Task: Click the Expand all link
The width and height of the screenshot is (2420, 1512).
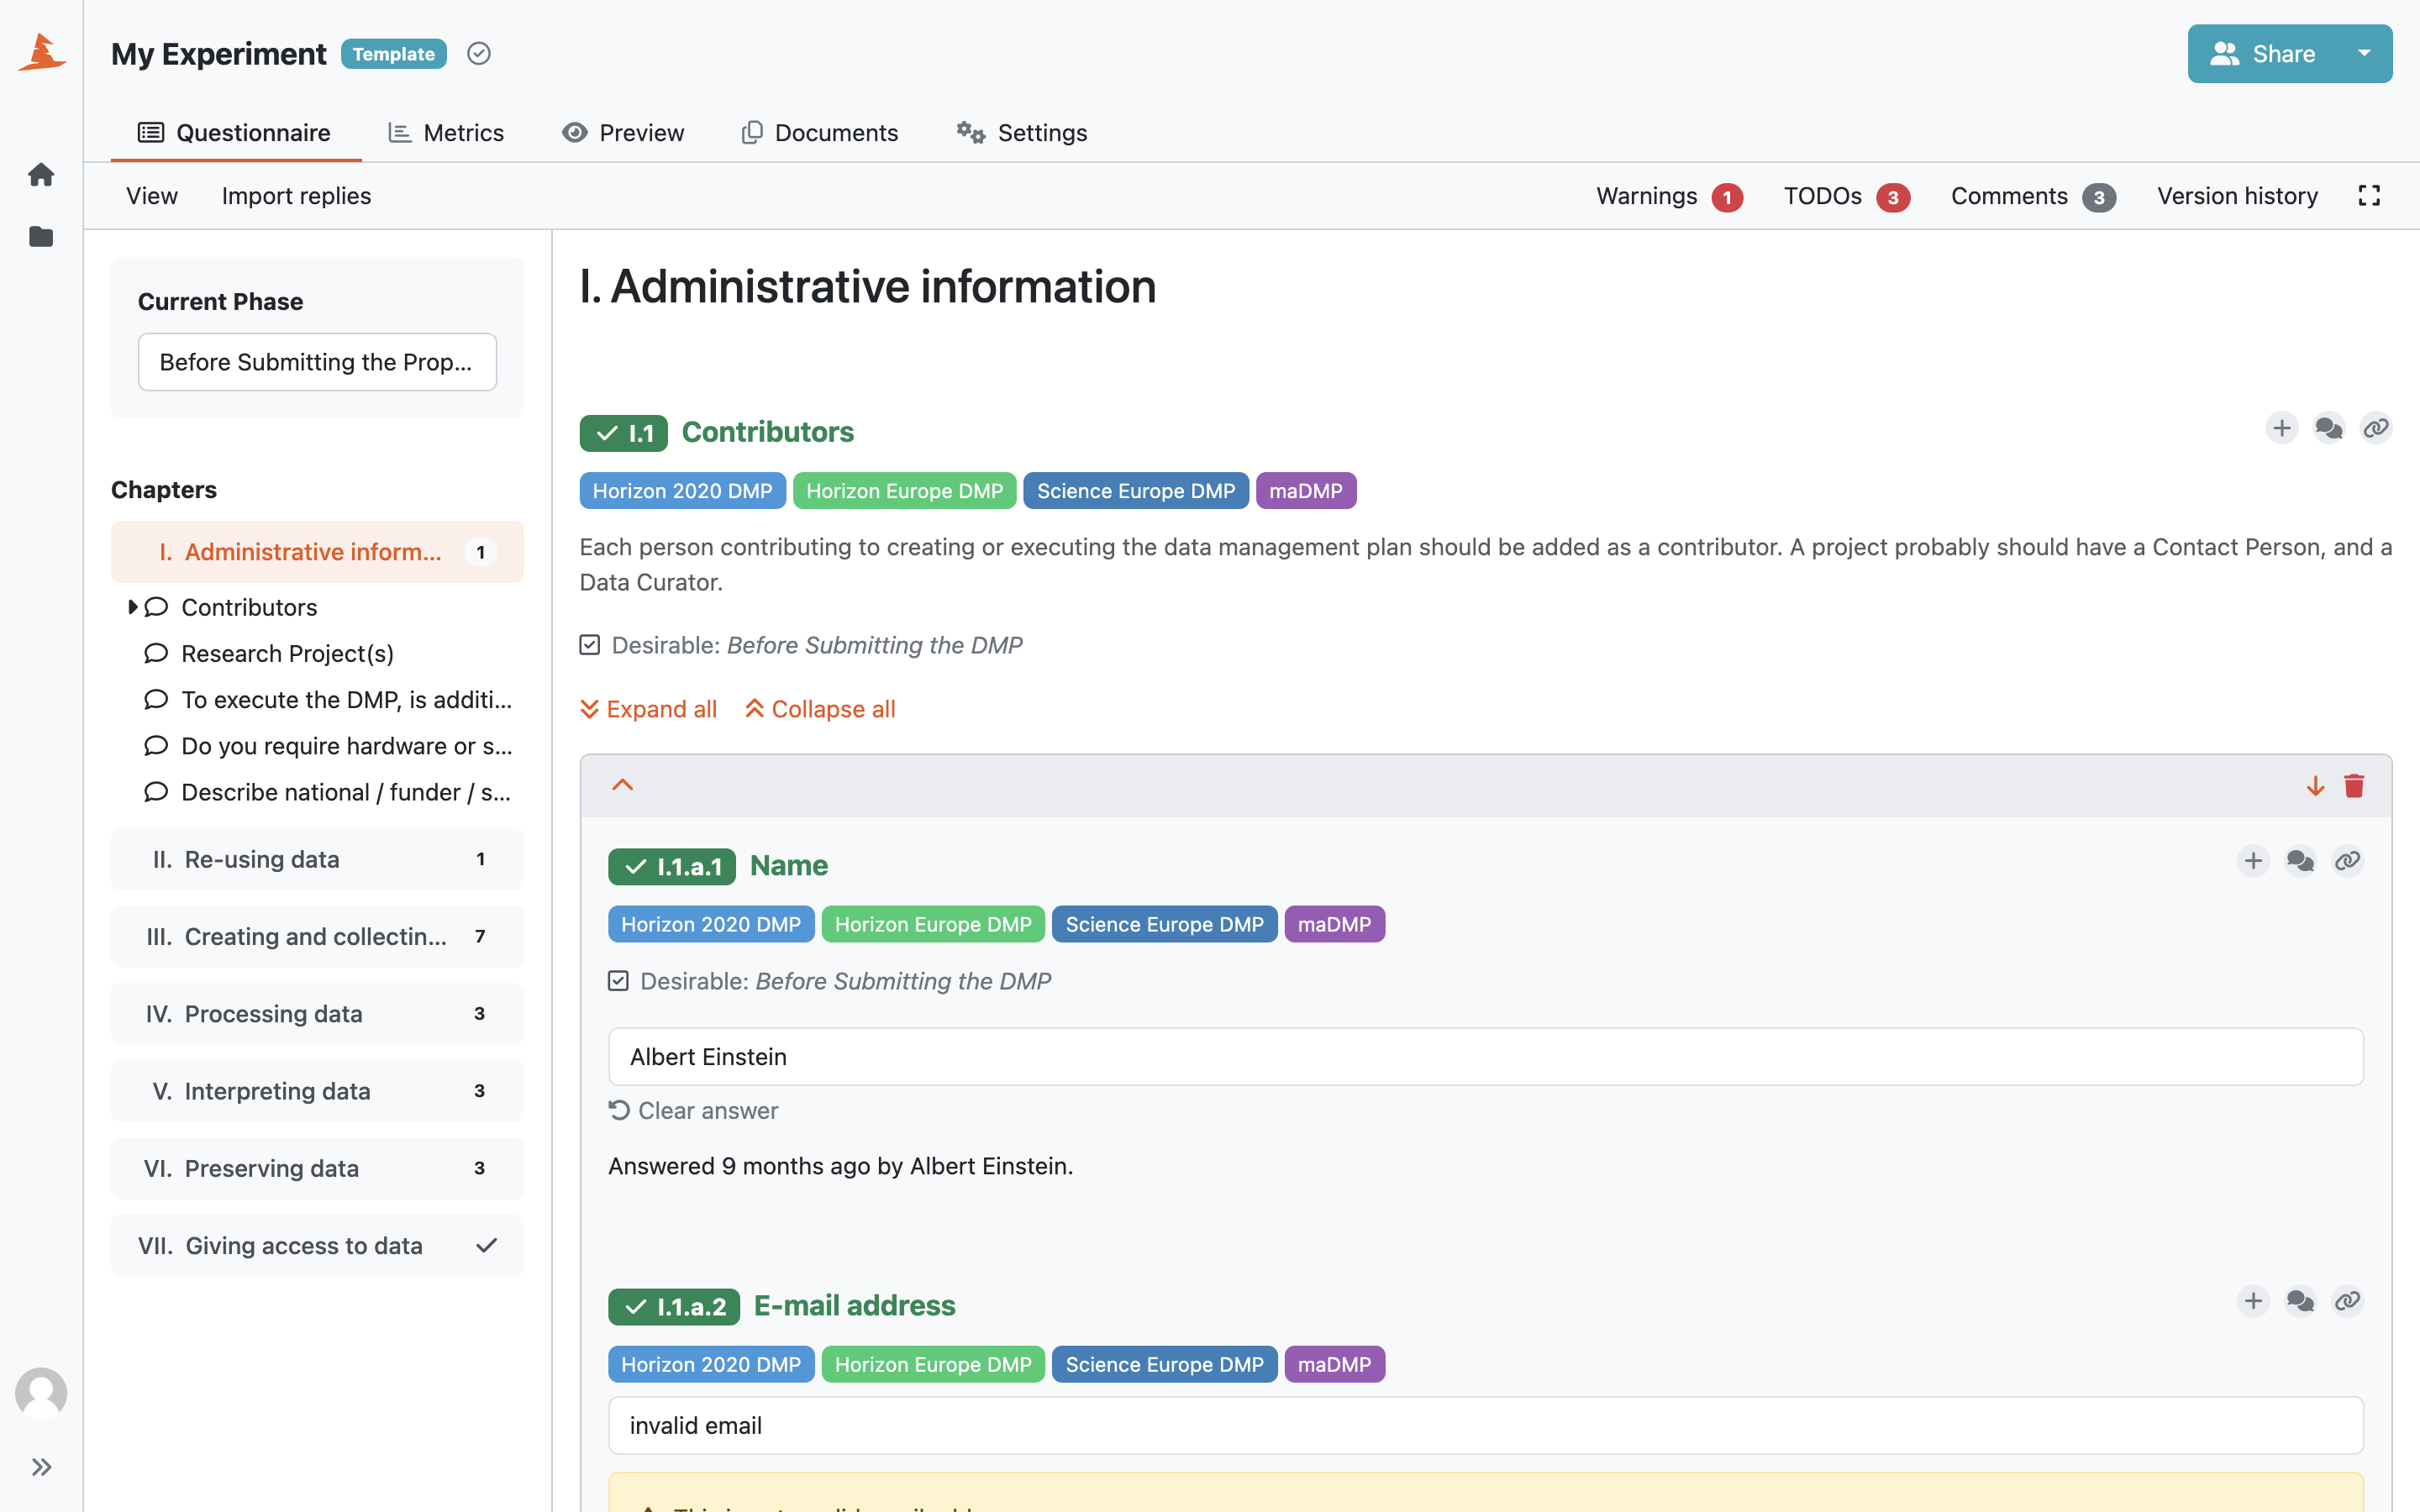Action: 648,709
